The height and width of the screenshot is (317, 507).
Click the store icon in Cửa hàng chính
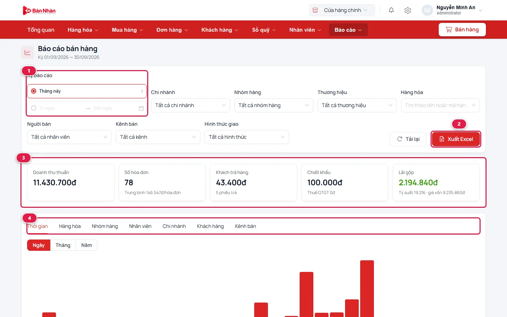pyautogui.click(x=315, y=10)
